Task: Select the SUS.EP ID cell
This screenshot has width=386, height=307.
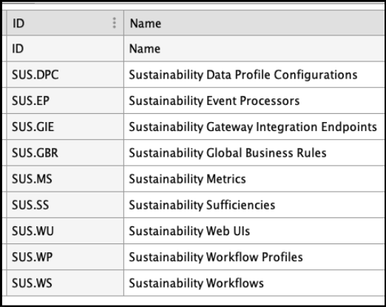Action: [x=65, y=101]
